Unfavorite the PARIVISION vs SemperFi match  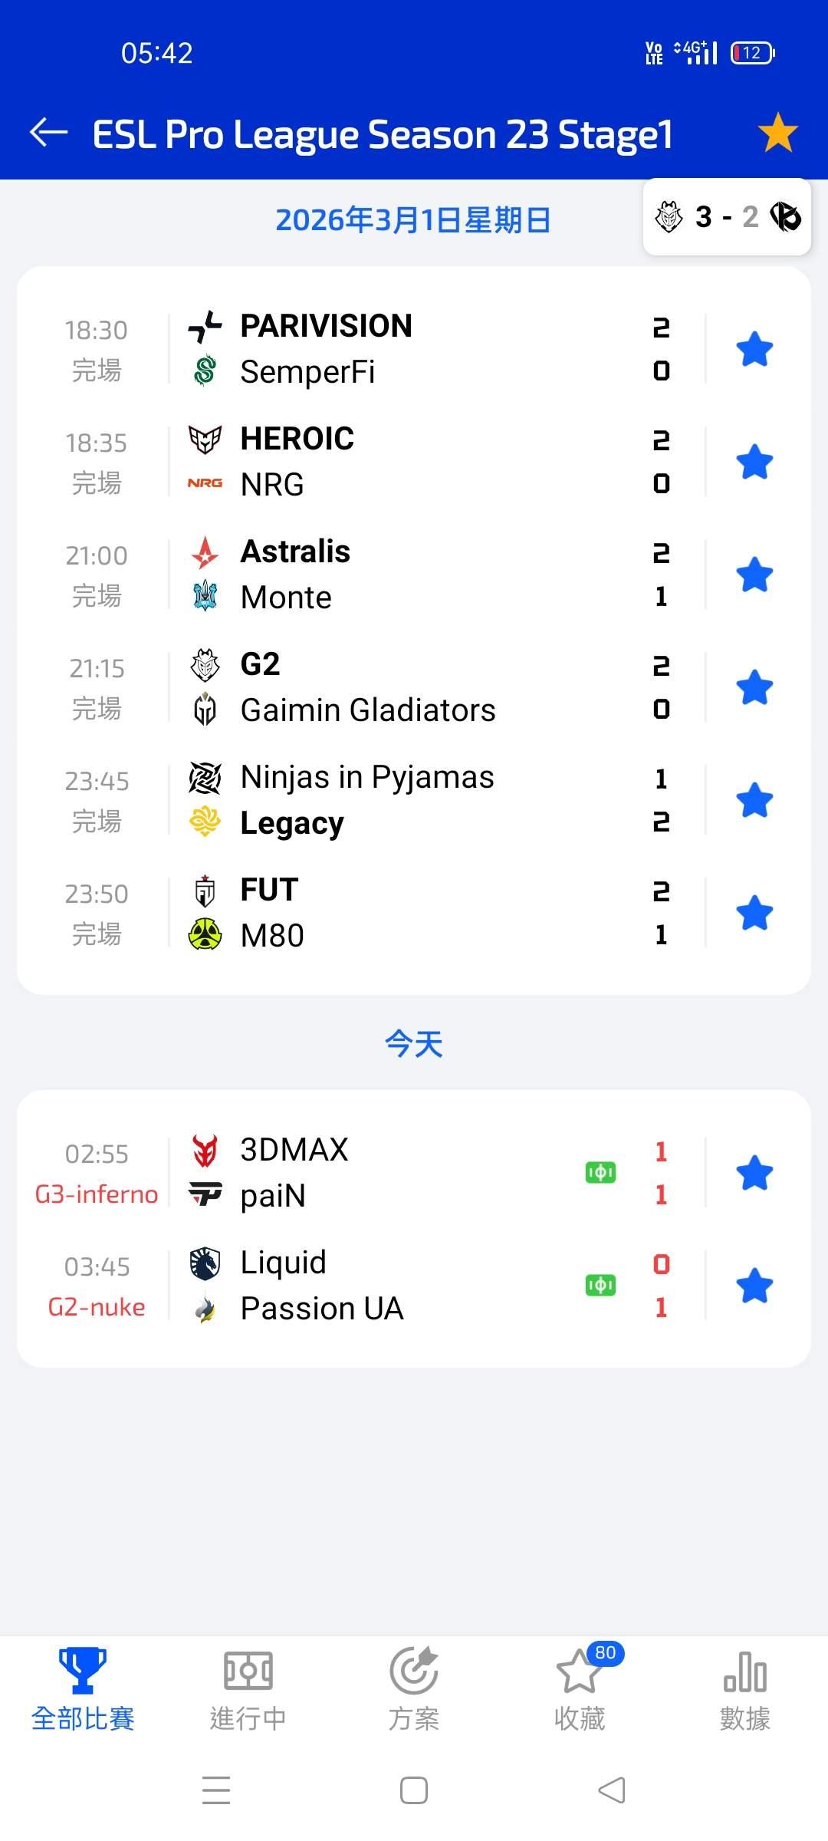[754, 349]
